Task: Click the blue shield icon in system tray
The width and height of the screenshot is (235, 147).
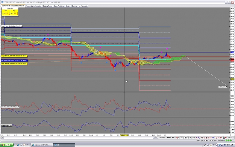Action: tap(220, 145)
